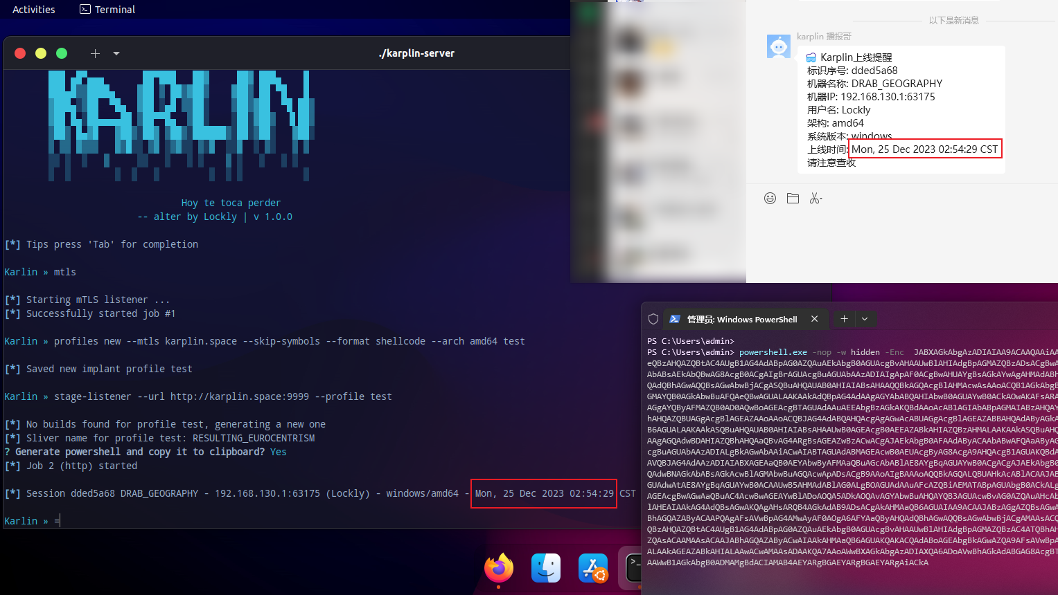Click the profiles new --mtls command line
The height and width of the screenshot is (595, 1058).
coord(265,341)
